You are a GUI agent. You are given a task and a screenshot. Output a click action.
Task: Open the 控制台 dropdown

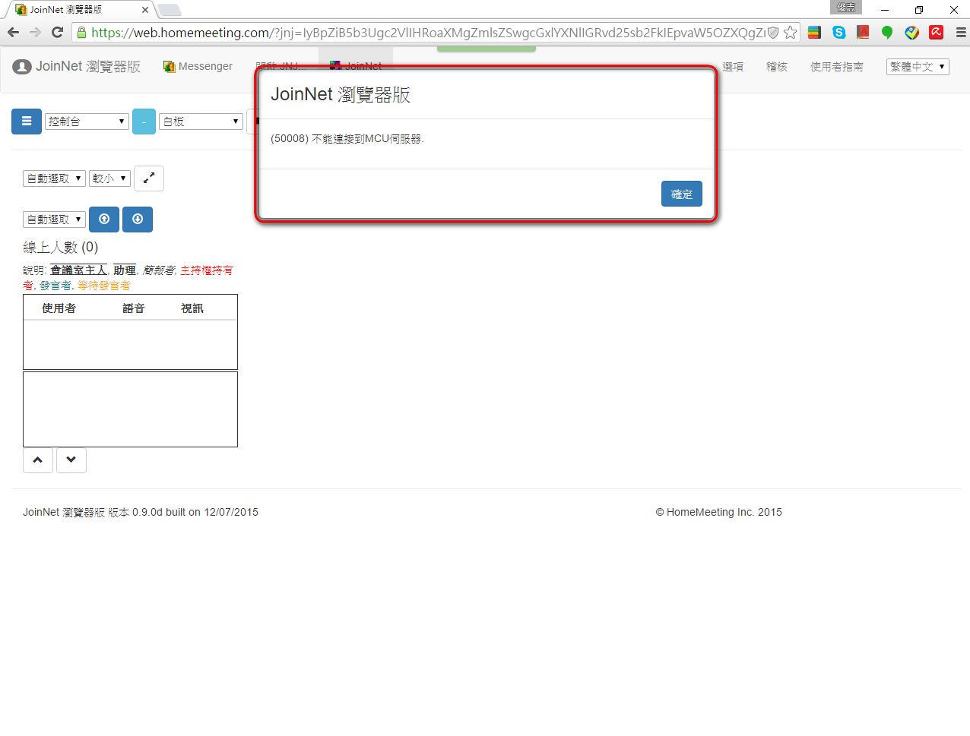pyautogui.click(x=87, y=122)
